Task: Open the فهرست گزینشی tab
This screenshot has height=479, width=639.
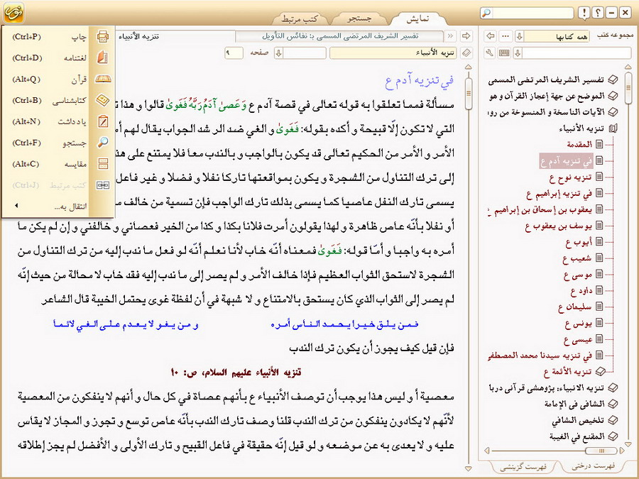Action: click(523, 467)
